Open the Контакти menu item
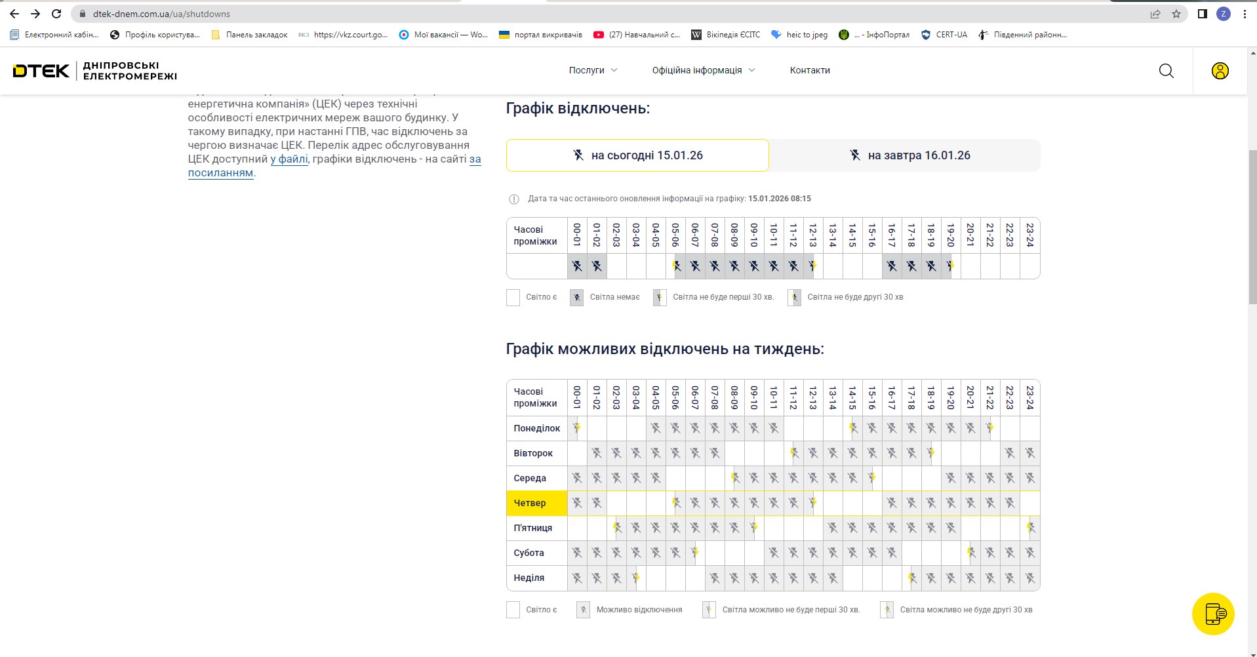The image size is (1257, 657). [x=810, y=70]
